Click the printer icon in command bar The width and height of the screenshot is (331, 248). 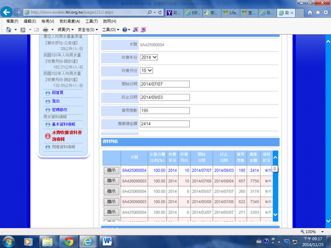pos(45,30)
